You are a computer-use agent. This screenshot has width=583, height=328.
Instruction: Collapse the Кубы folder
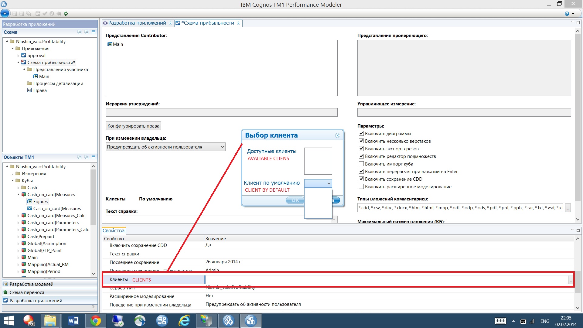pos(12,181)
